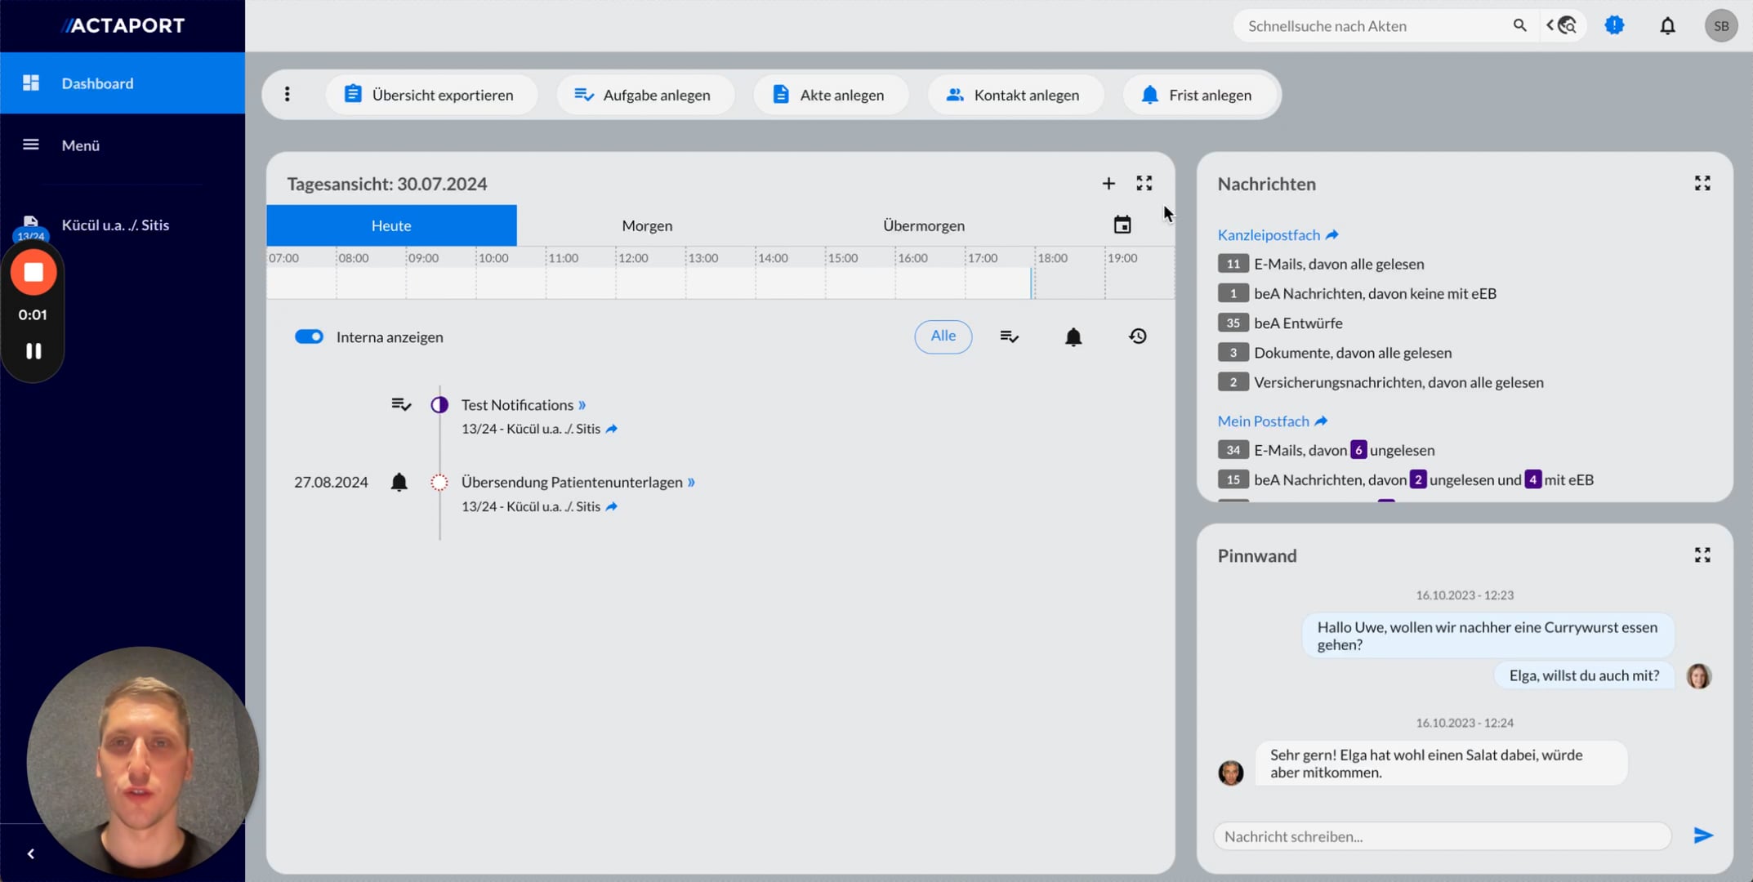Image resolution: width=1753 pixels, height=882 pixels.
Task: Filter timeline by deadlines bell icon
Action: (x=1073, y=336)
